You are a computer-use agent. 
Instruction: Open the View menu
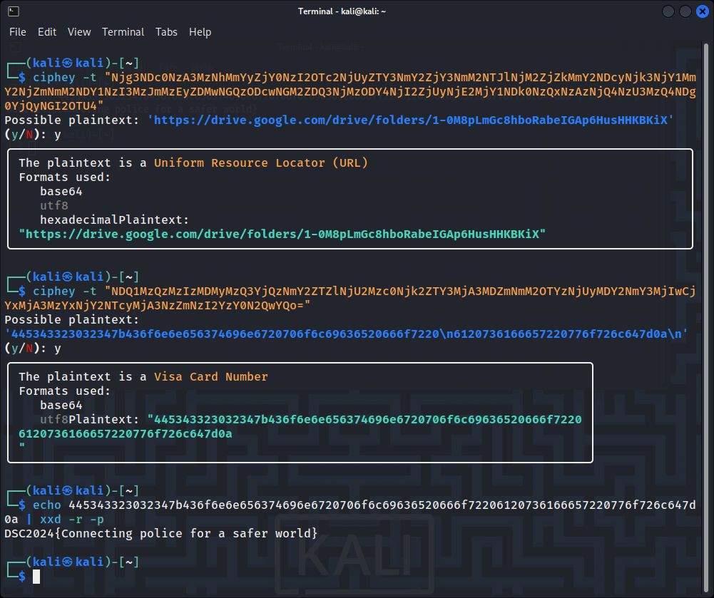(79, 32)
